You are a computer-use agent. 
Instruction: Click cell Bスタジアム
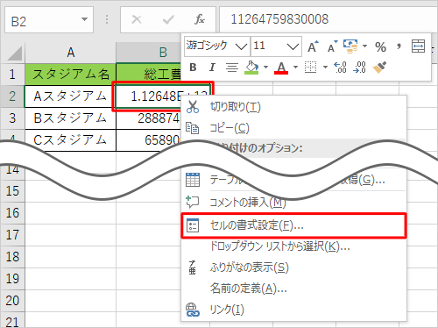pyautogui.click(x=71, y=118)
